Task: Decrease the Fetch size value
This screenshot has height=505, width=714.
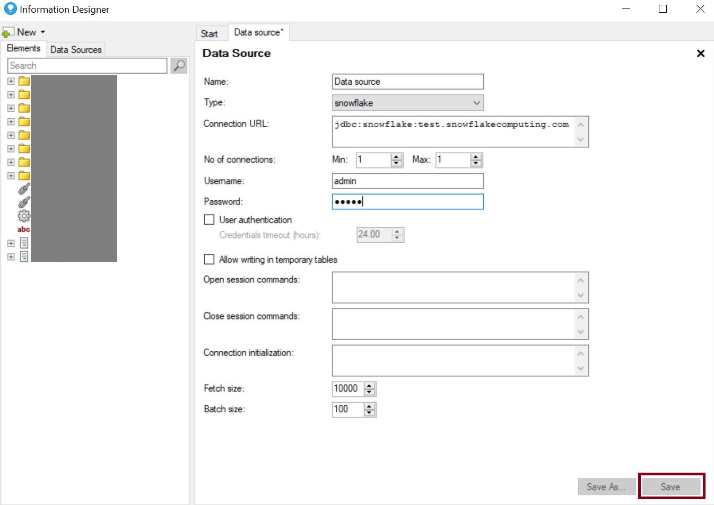Action: coord(370,392)
